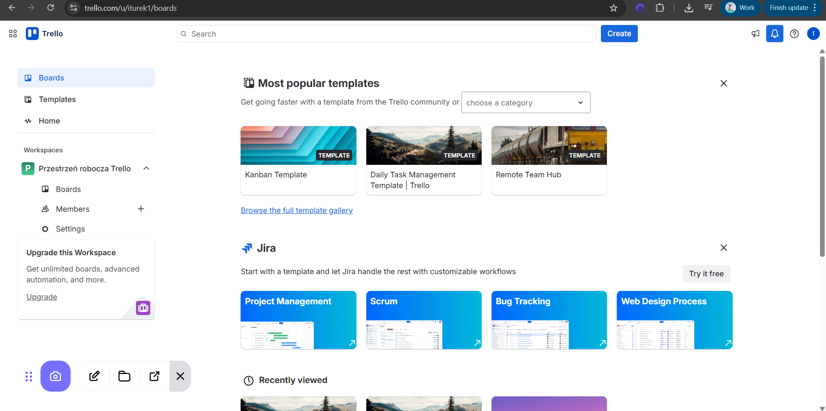Open the Work profile chip
This screenshot has width=826, height=411.
click(740, 8)
